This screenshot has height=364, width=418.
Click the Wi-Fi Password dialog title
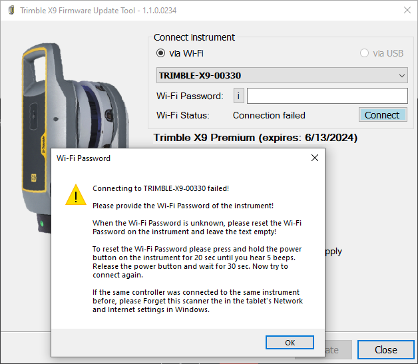click(x=83, y=158)
